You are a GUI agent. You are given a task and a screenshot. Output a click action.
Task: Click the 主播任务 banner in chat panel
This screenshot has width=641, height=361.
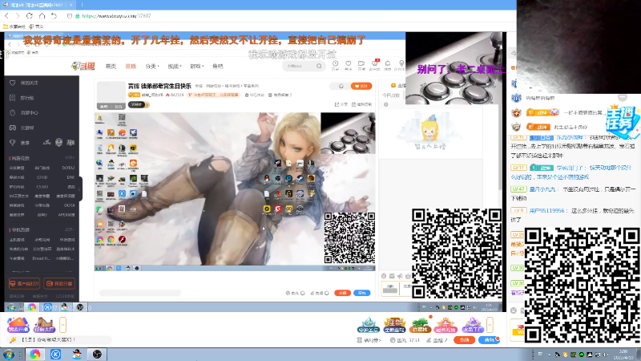coord(623,122)
